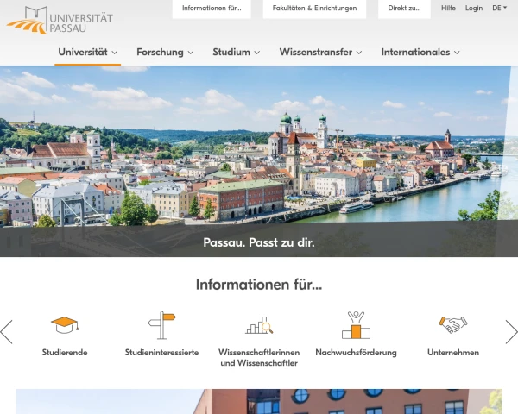Select the Studierende graduation cap icon
Viewport: 518px width, 414px height.
click(x=65, y=325)
